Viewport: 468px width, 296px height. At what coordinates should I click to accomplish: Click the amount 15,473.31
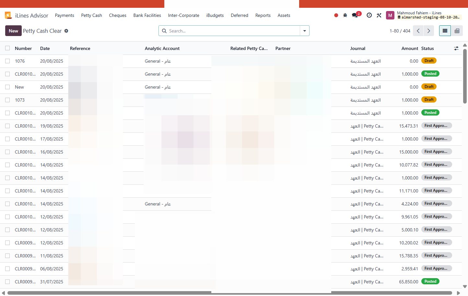409,126
